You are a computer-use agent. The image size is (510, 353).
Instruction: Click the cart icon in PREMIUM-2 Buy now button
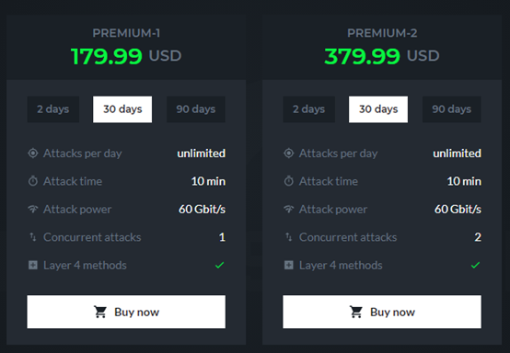click(x=356, y=312)
